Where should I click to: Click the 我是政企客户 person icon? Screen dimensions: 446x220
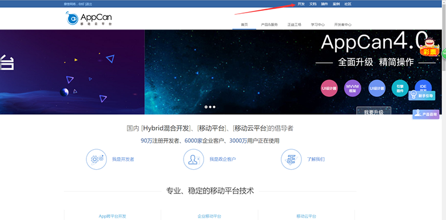click(194, 159)
